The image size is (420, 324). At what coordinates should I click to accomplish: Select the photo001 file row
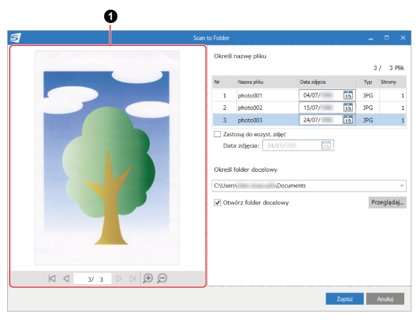[251, 95]
